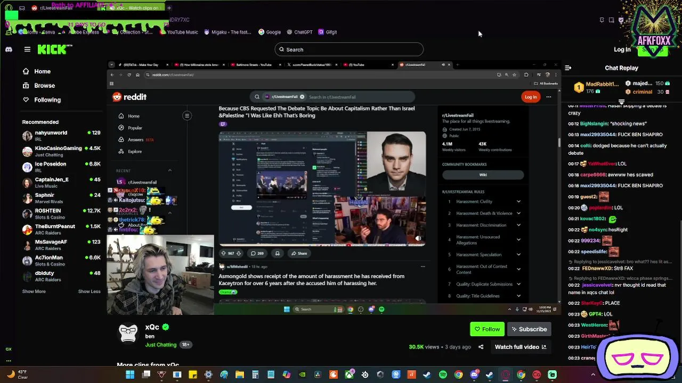Expand recommended list with Show More
The width and height of the screenshot is (682, 383).
coord(34,292)
